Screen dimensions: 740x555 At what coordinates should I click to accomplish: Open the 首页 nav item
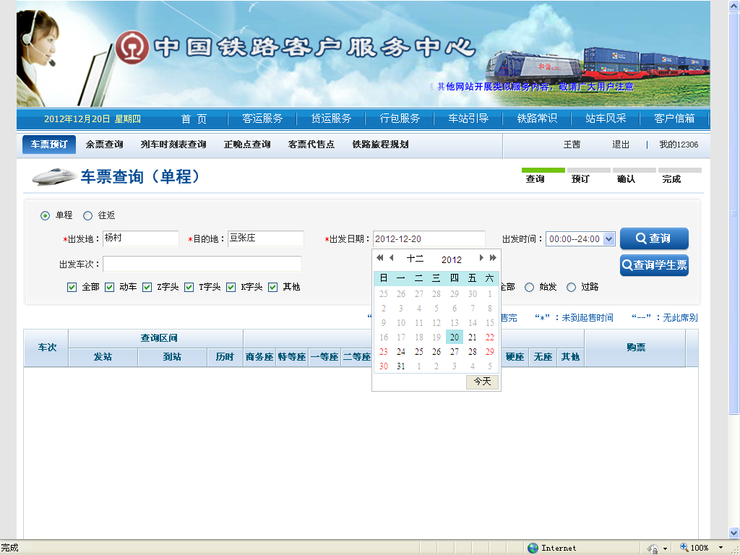(194, 119)
